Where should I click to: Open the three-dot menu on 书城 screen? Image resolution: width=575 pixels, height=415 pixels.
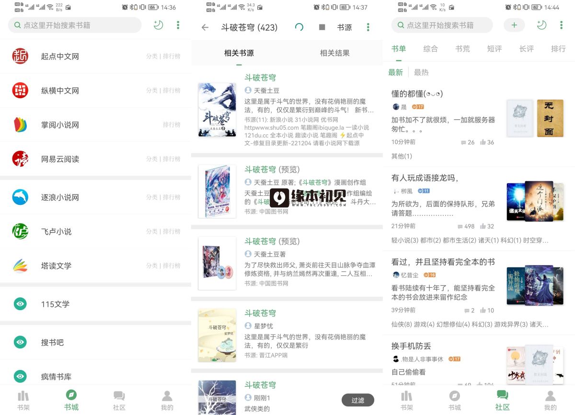[x=178, y=25]
